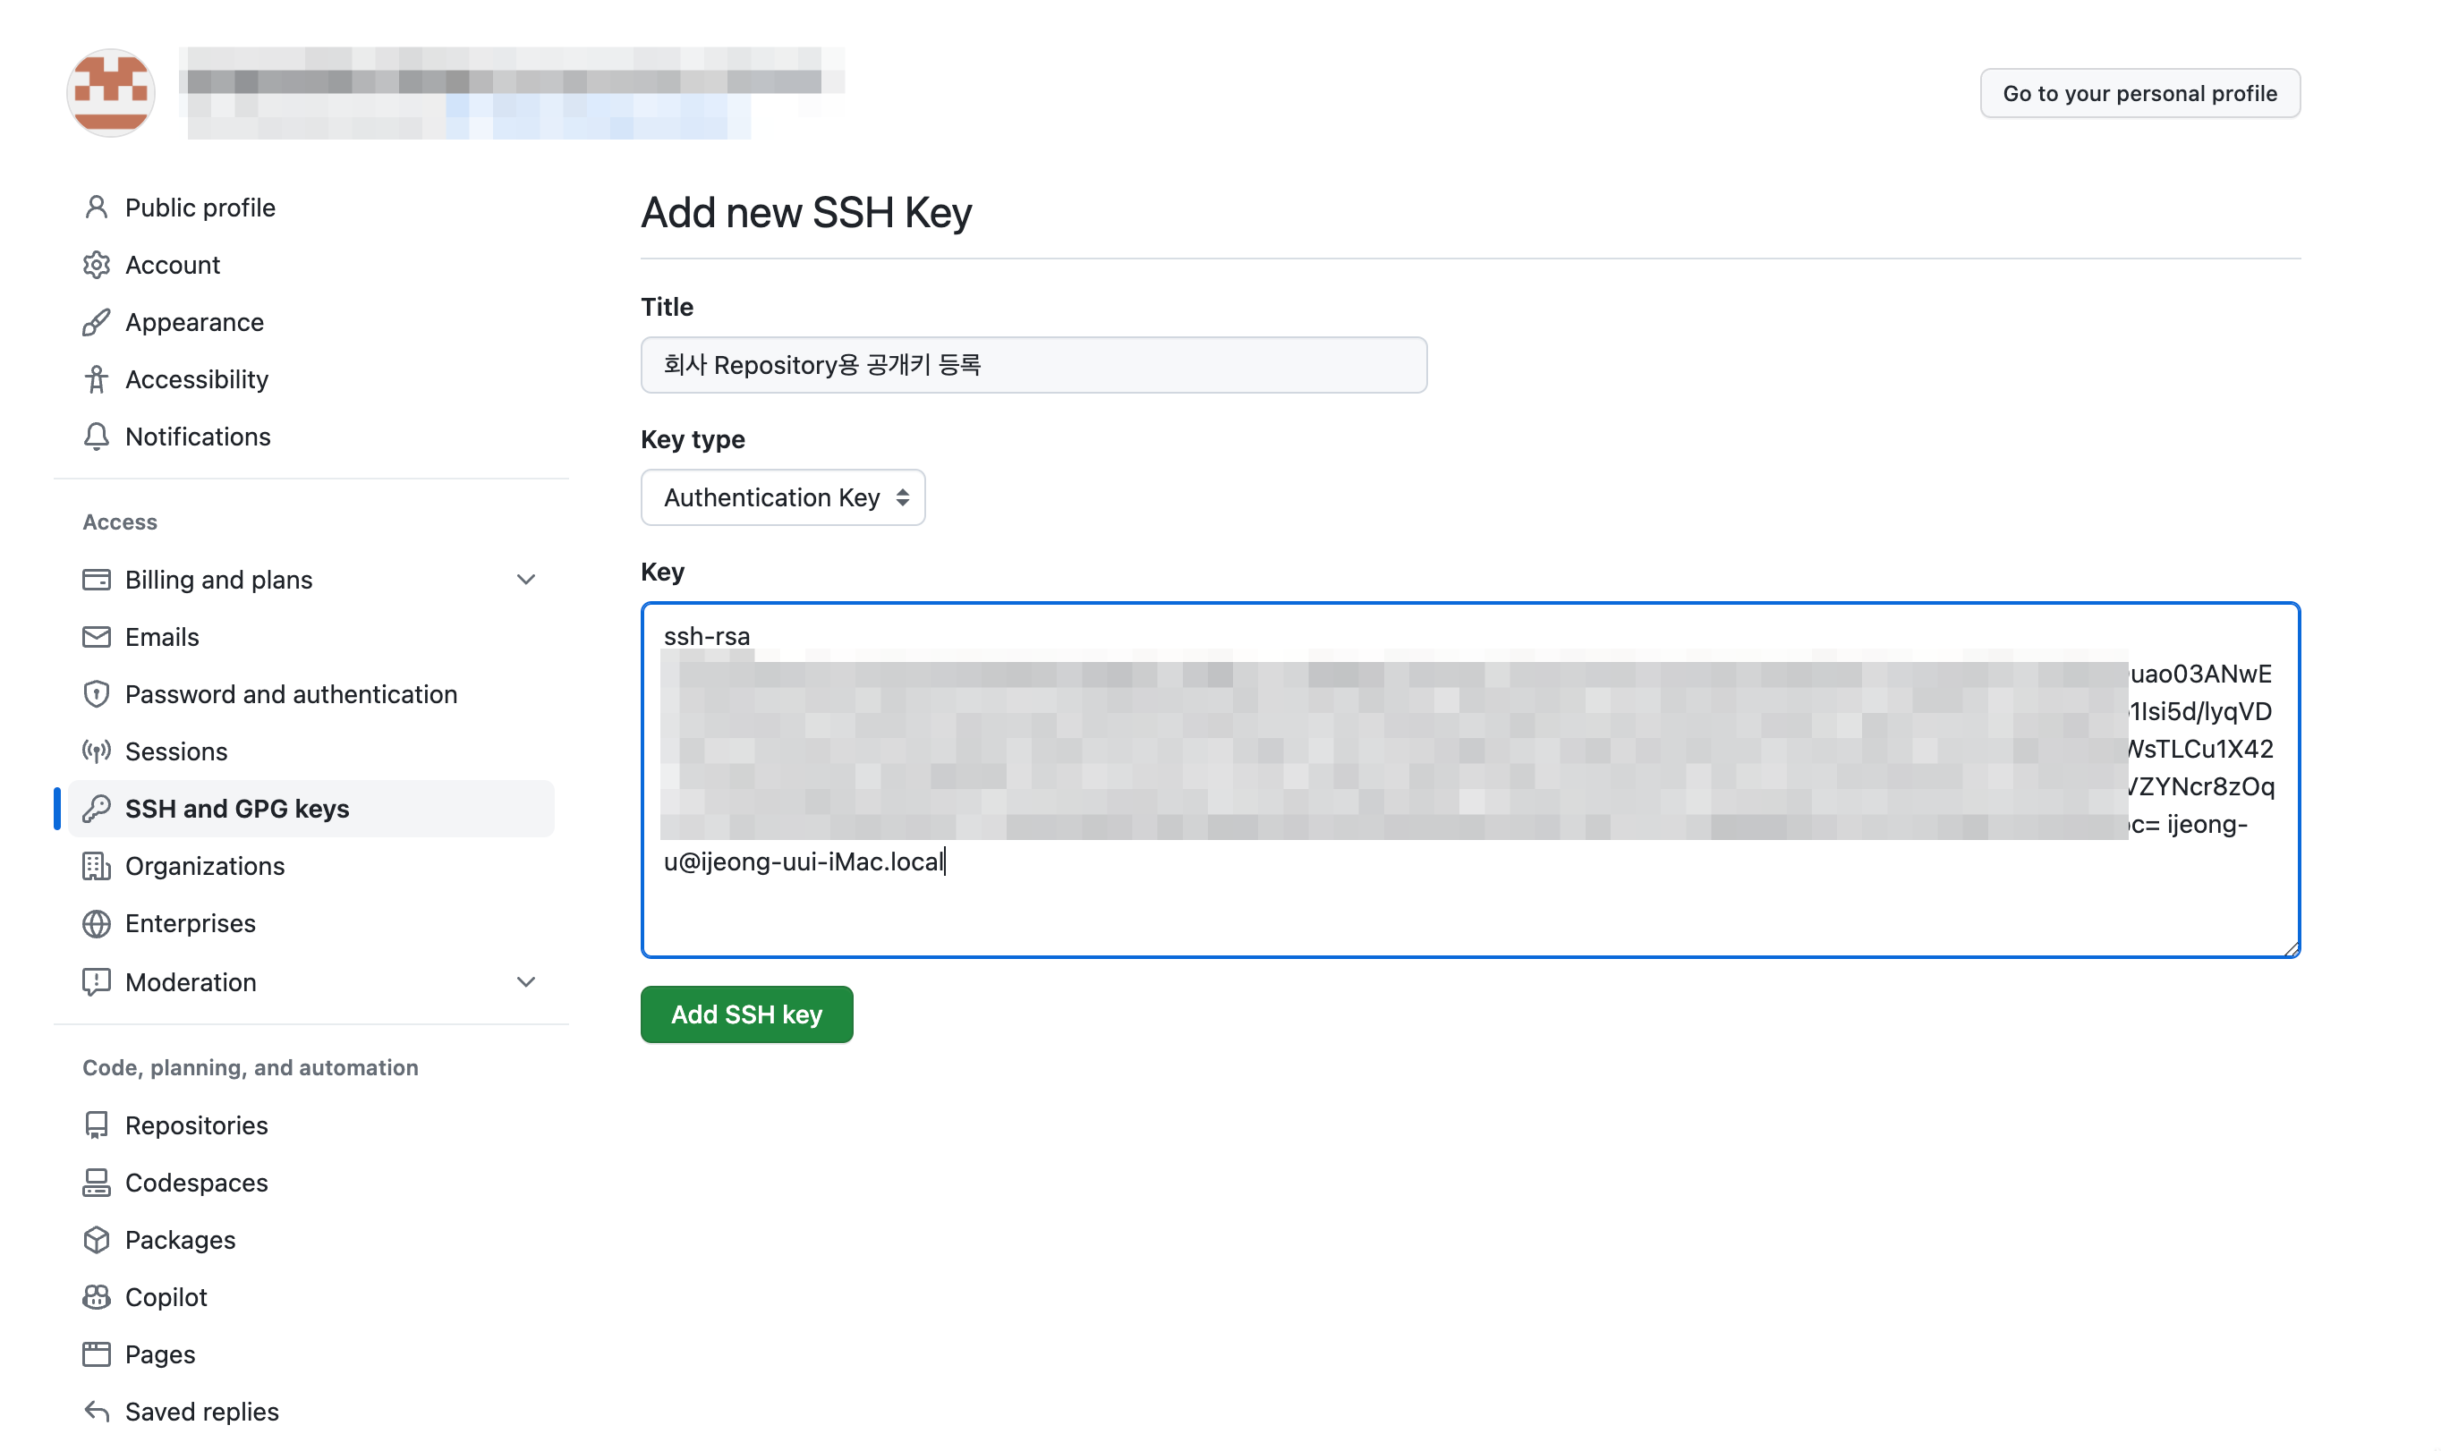Open Saved replies settings
Viewport: 2441px width, 1451px height.
(x=311, y=1411)
